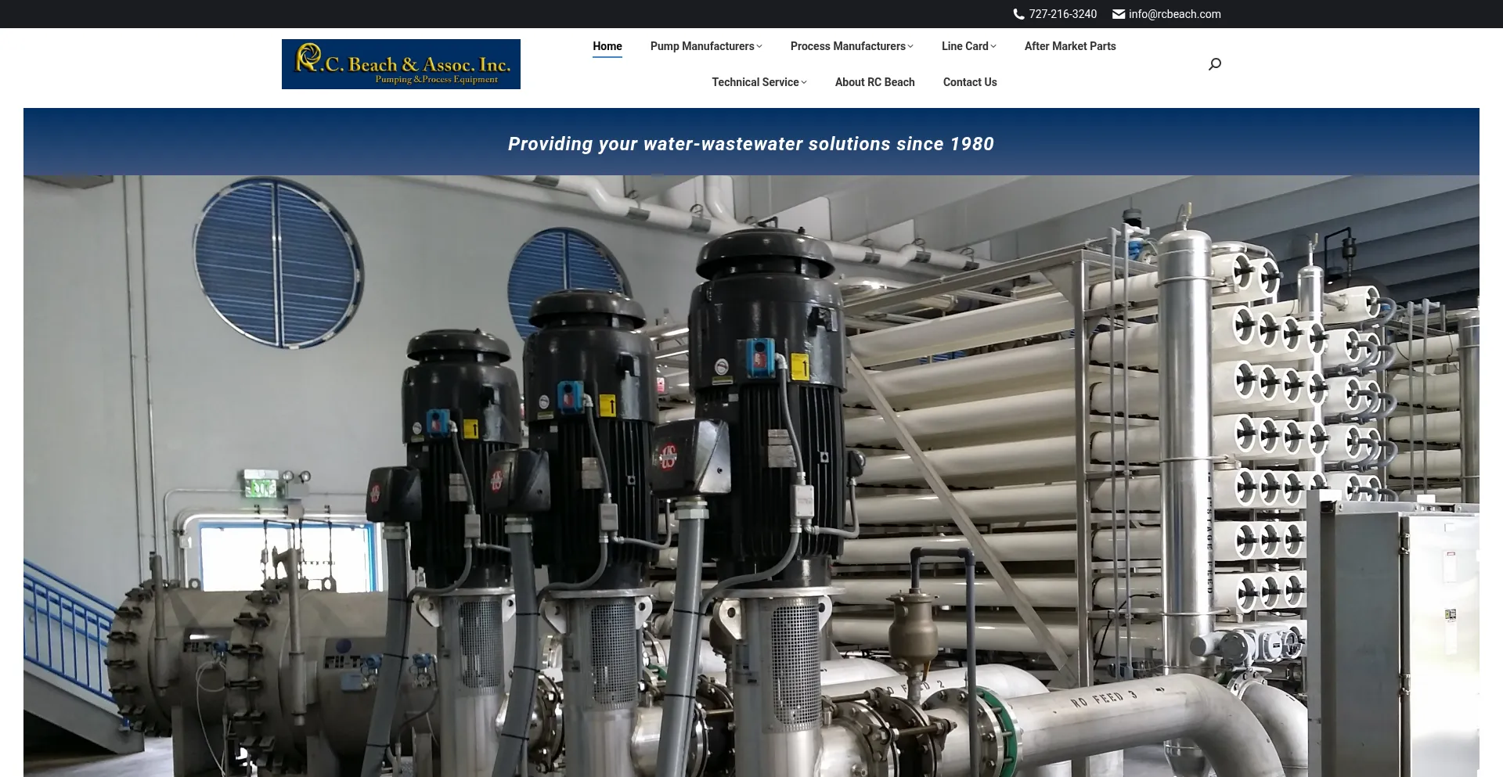This screenshot has width=1503, height=777.
Task: Navigate to the Contact Us page
Action: [969, 82]
